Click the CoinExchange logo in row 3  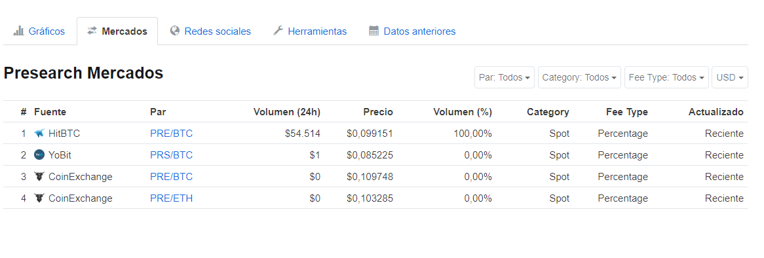coord(39,177)
